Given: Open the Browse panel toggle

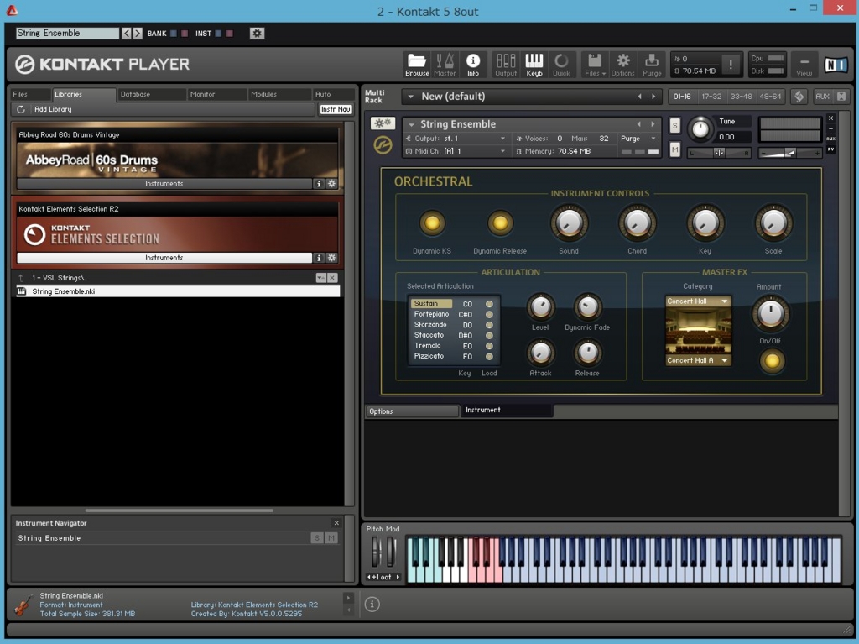Looking at the screenshot, I should (x=417, y=65).
